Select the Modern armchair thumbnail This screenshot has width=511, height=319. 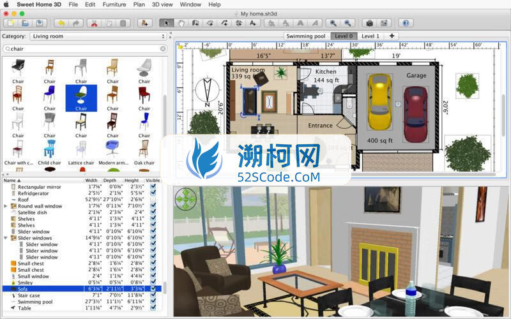(113, 152)
